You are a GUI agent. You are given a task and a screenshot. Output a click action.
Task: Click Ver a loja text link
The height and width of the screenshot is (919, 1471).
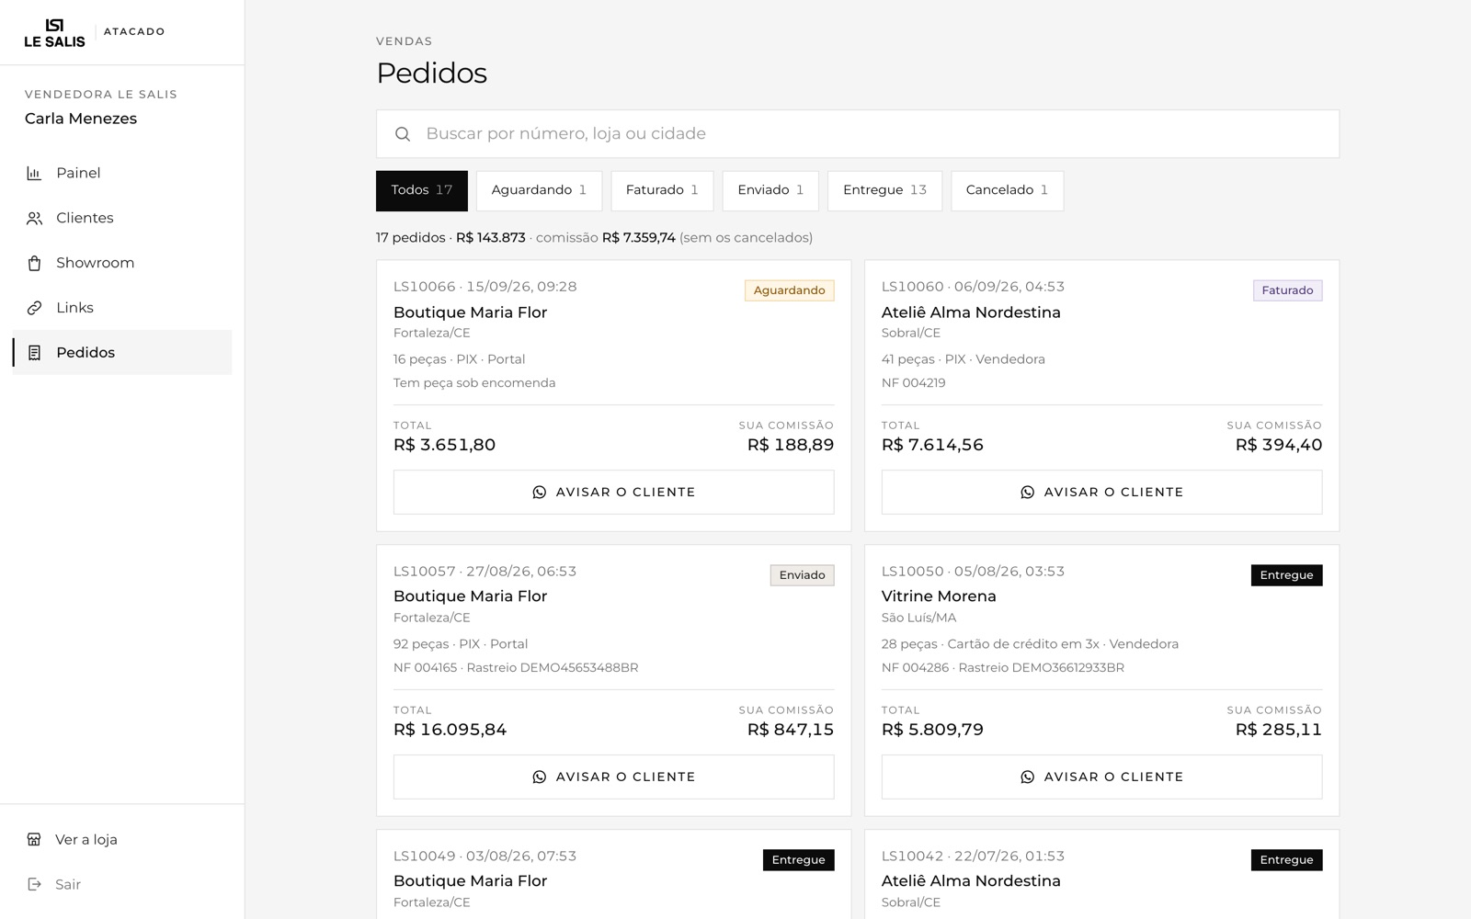(x=86, y=839)
